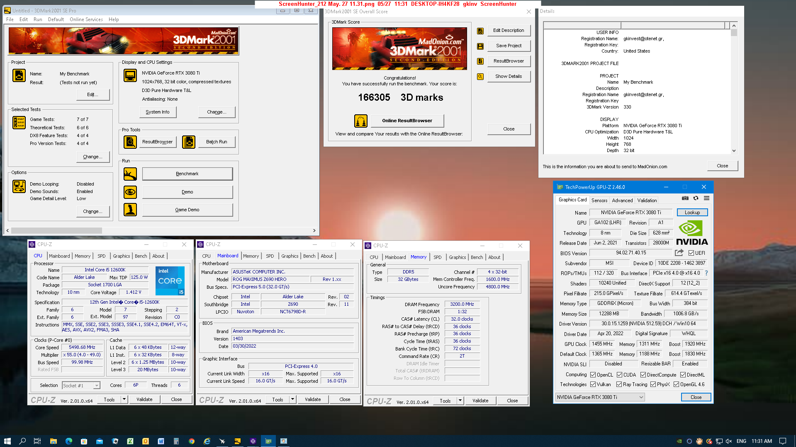Click the NVIDIA logo in GPU-Z
796x447 pixels.
pos(691,233)
